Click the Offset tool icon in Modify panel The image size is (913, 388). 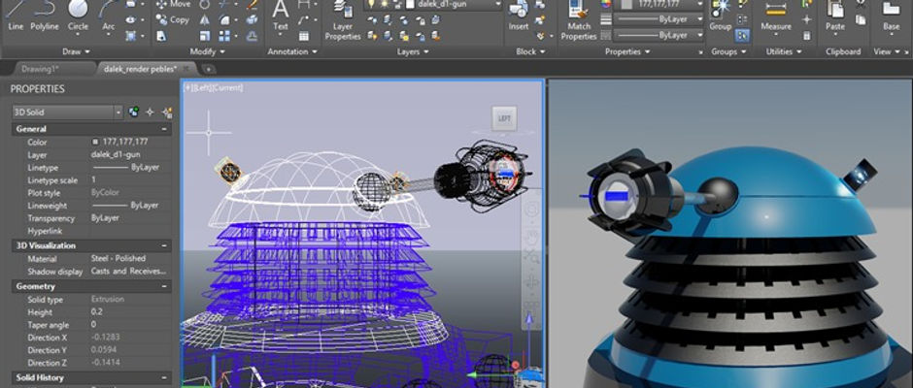253,36
